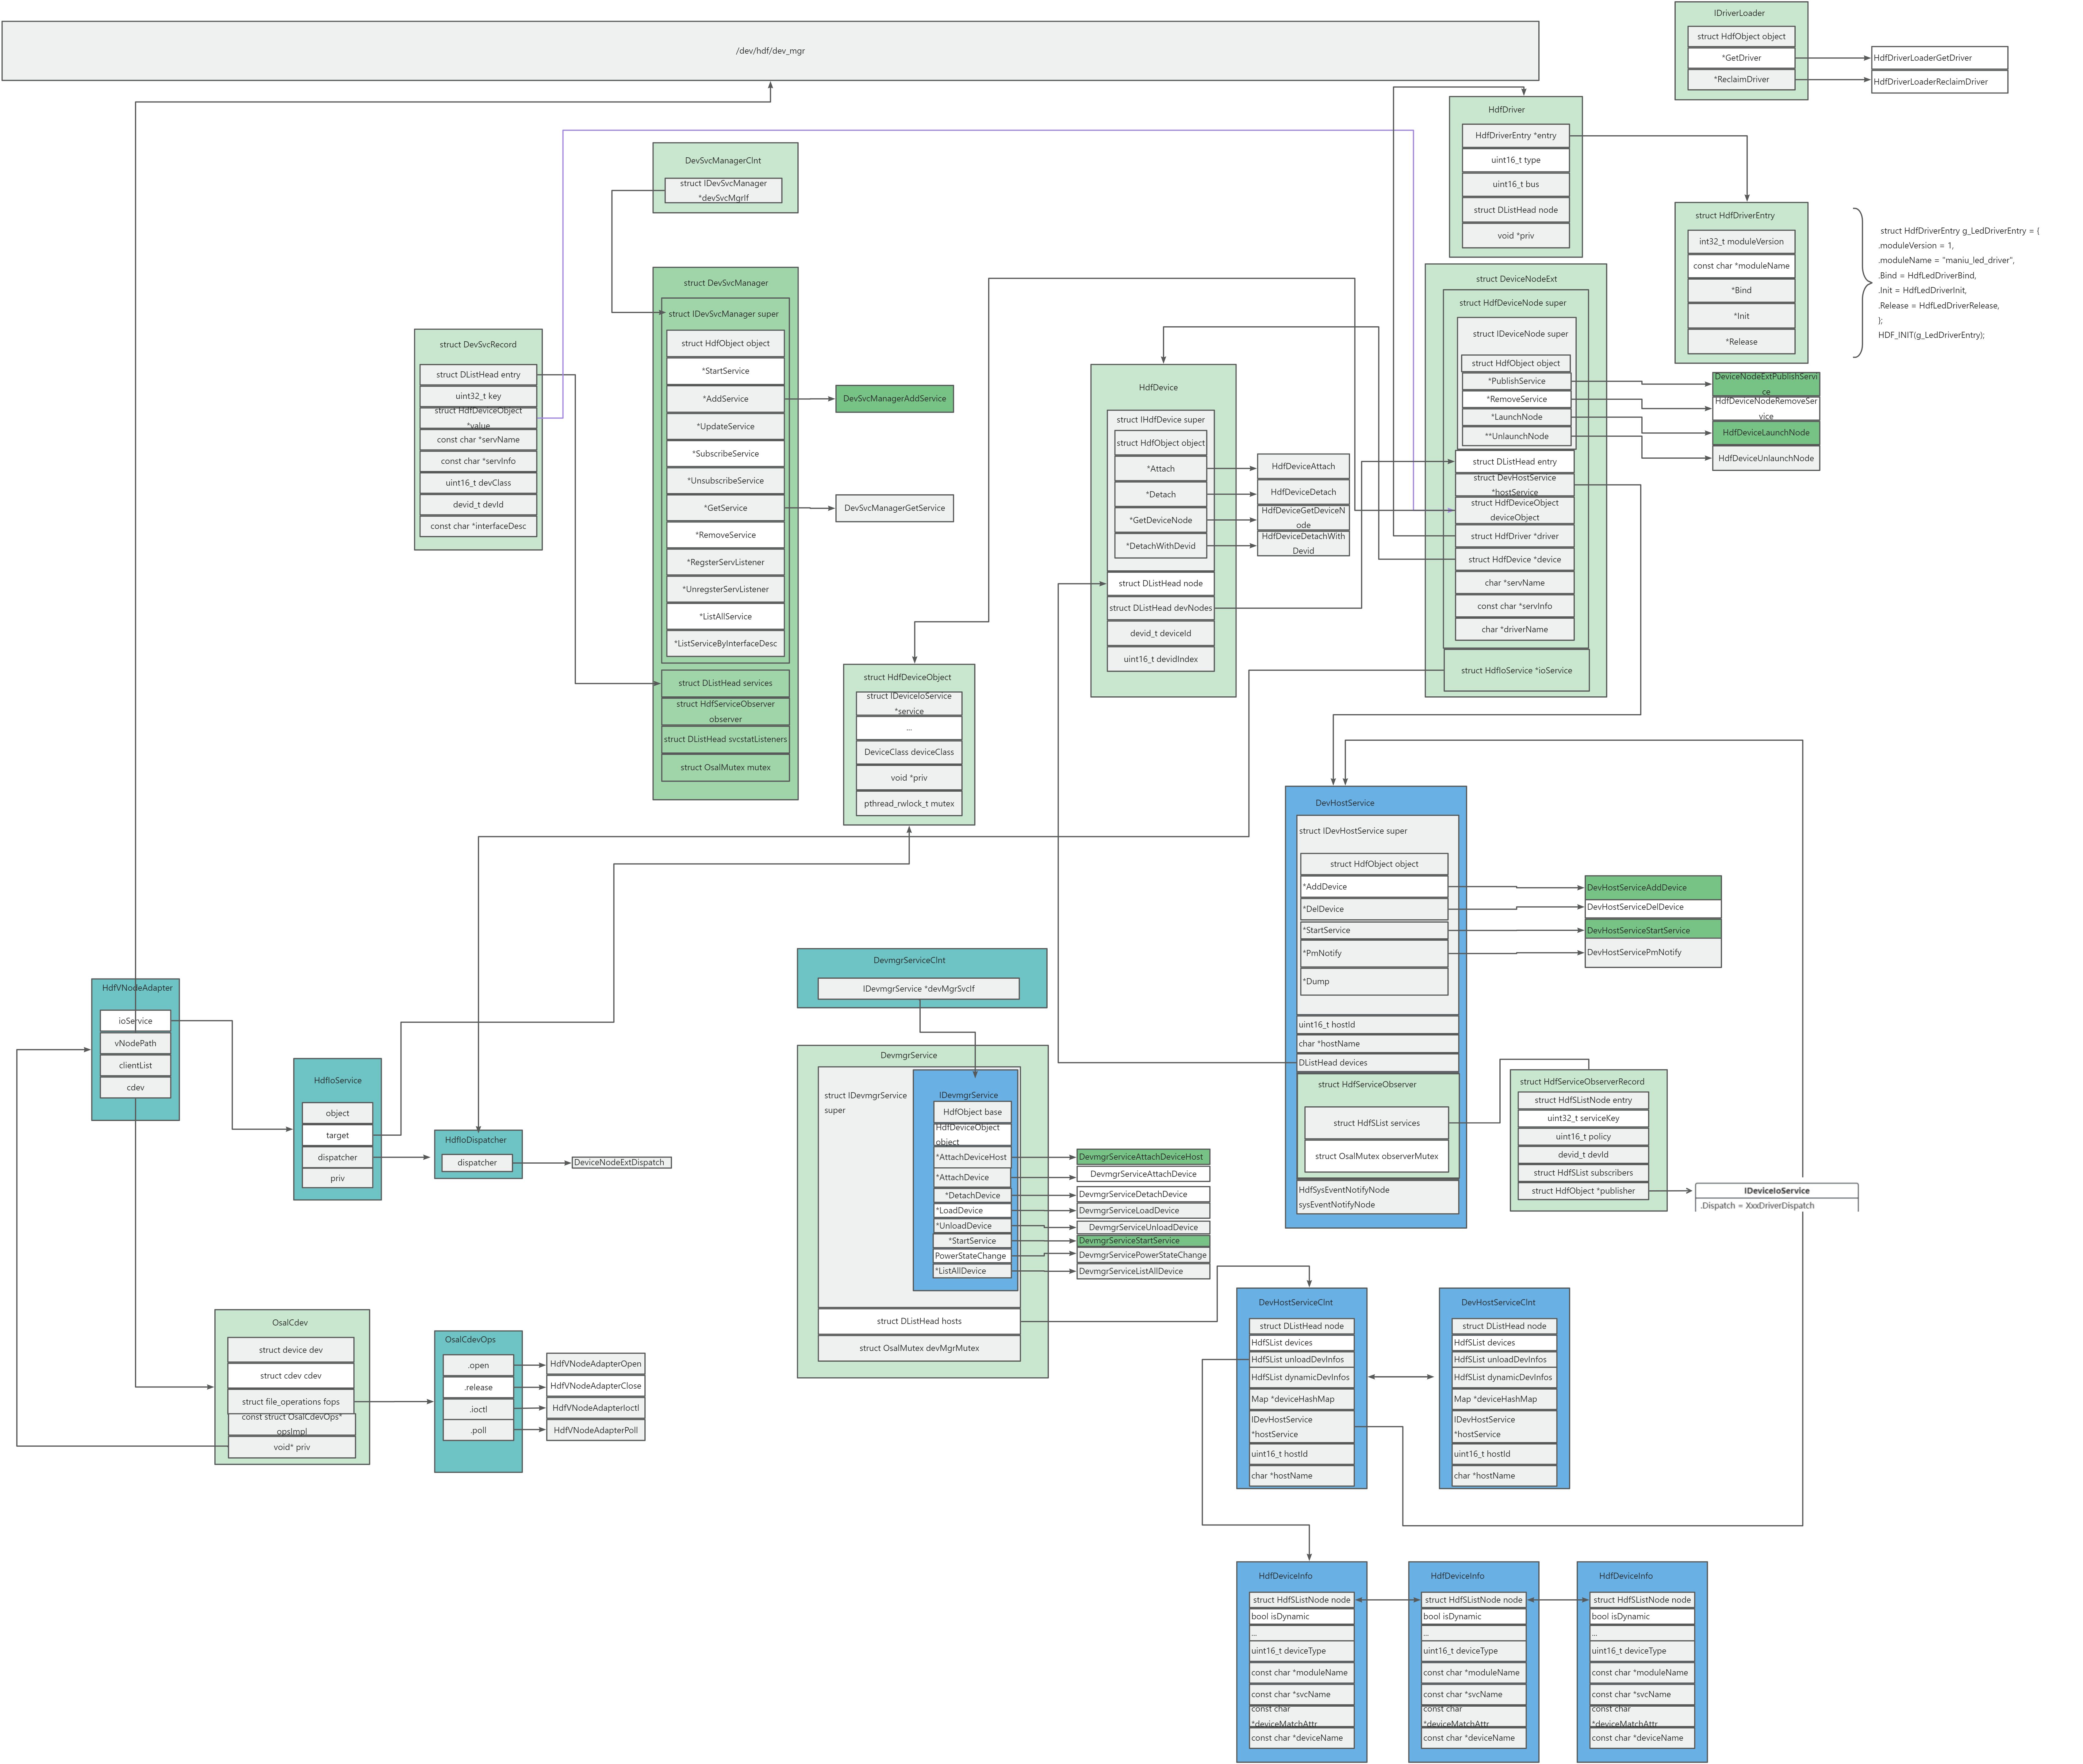Click the *Release field in HdfDriverEntry
This screenshot has width=2083, height=1764.
click(1741, 342)
